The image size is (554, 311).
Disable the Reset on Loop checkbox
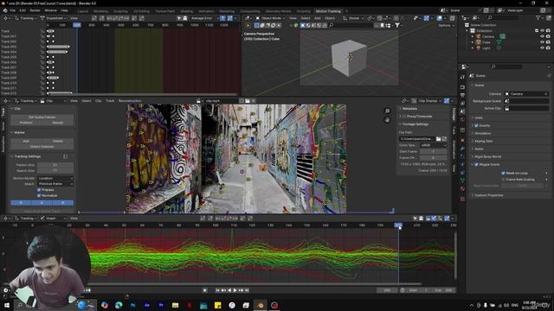(x=503, y=173)
